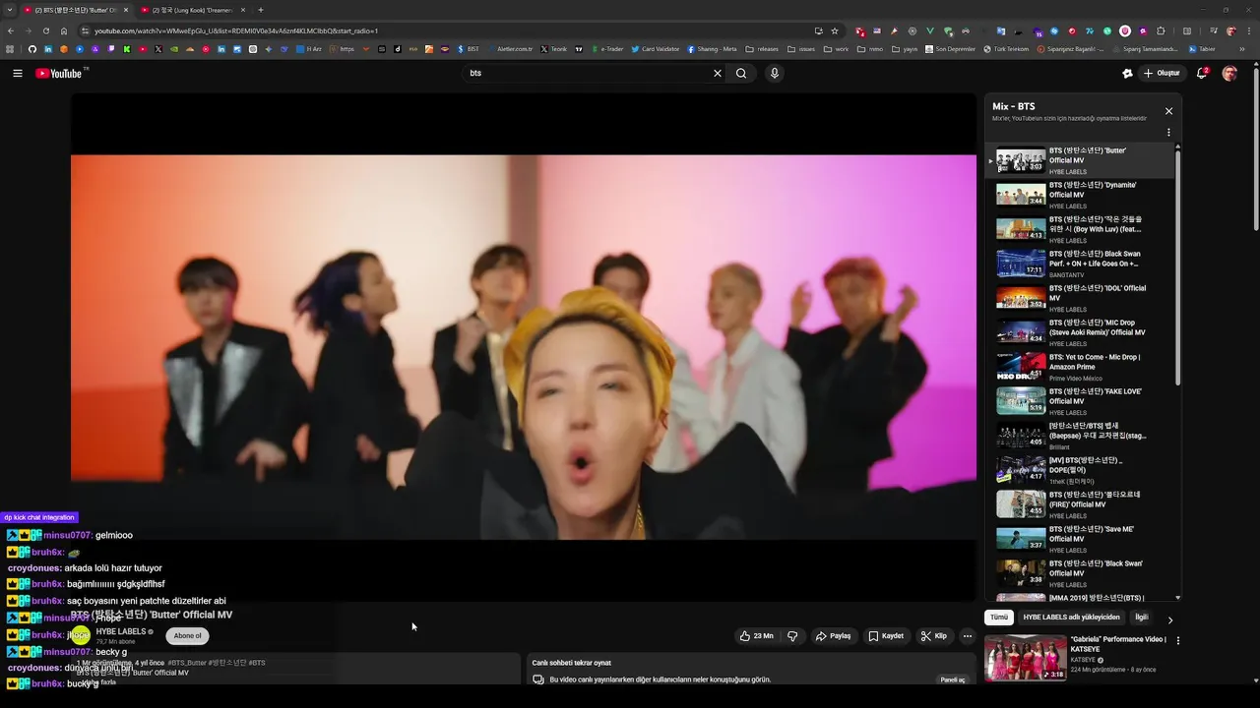1260x708 pixels.
Task: Open more actions under the video
Action: pyautogui.click(x=967, y=636)
